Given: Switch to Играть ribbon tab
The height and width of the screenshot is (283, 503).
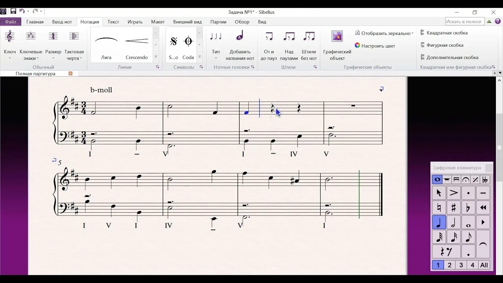Looking at the screenshot, I should (135, 22).
